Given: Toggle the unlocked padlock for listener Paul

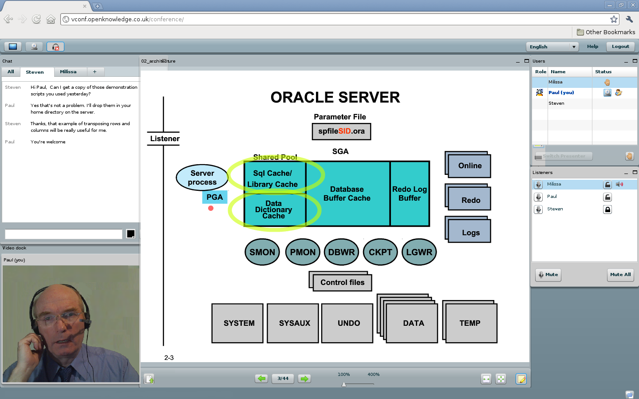Looking at the screenshot, I should coord(607,197).
